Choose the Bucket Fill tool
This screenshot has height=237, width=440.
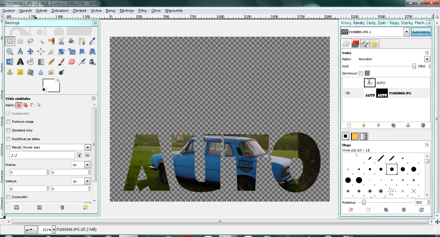31,62
